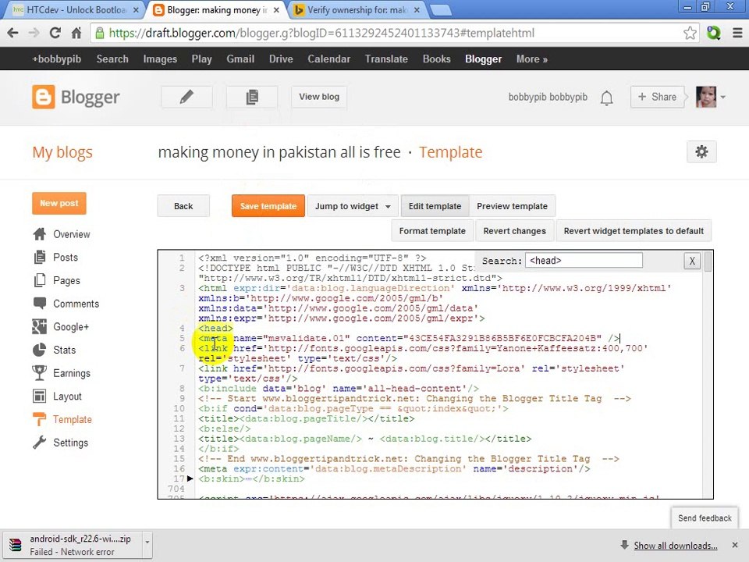
Task: Select Preview template tab
Action: [x=512, y=206]
